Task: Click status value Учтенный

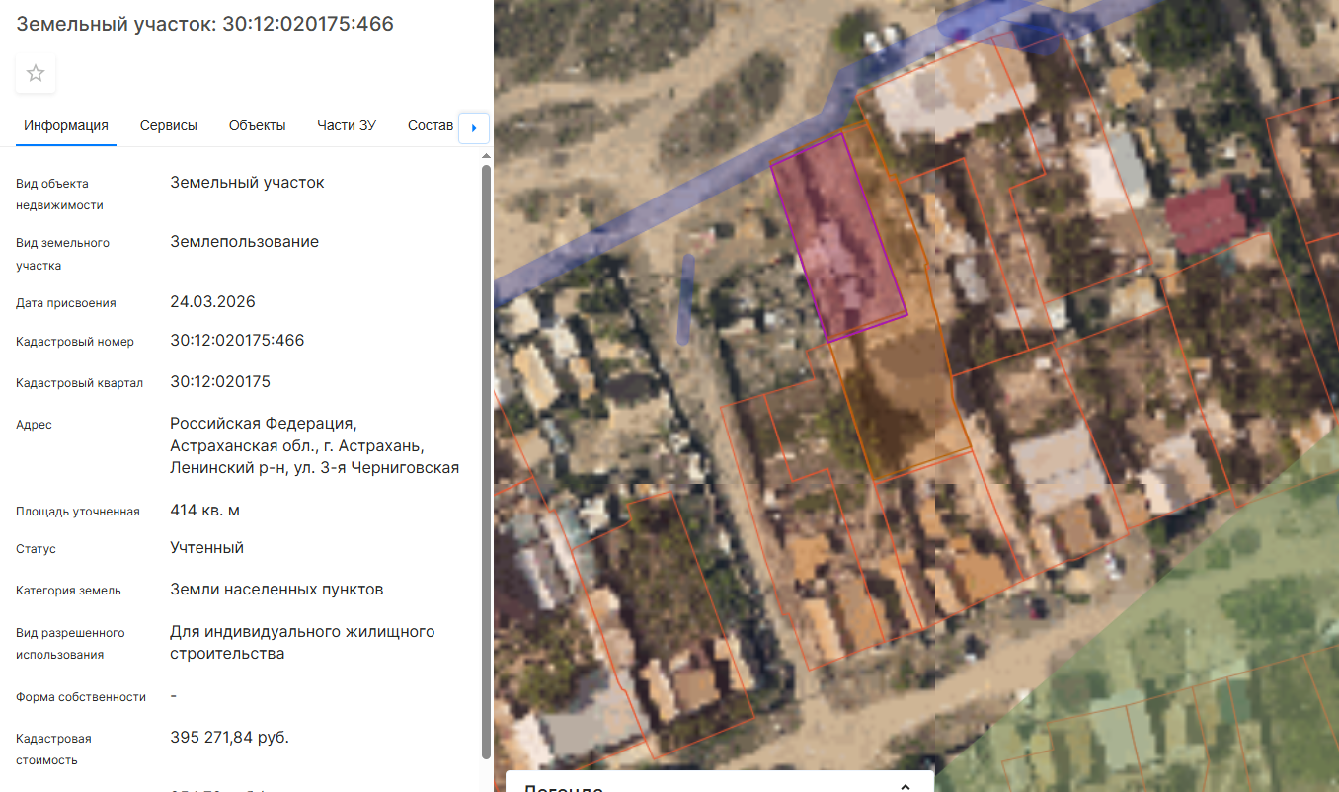Action: click(x=206, y=548)
